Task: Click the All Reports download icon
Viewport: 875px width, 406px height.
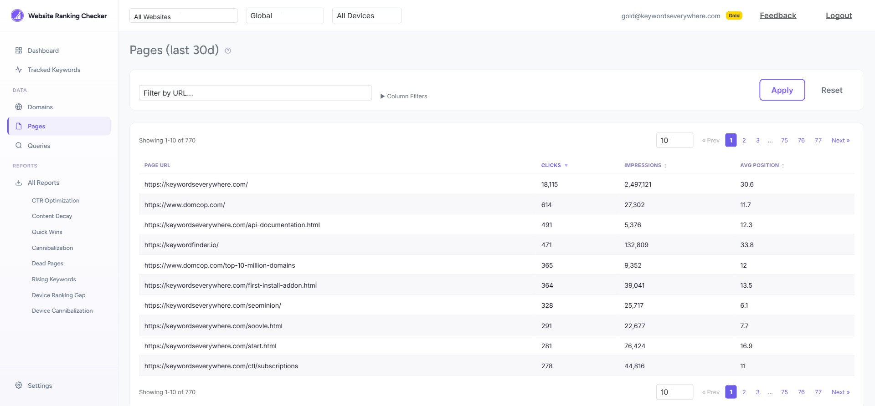Action: pyautogui.click(x=19, y=183)
